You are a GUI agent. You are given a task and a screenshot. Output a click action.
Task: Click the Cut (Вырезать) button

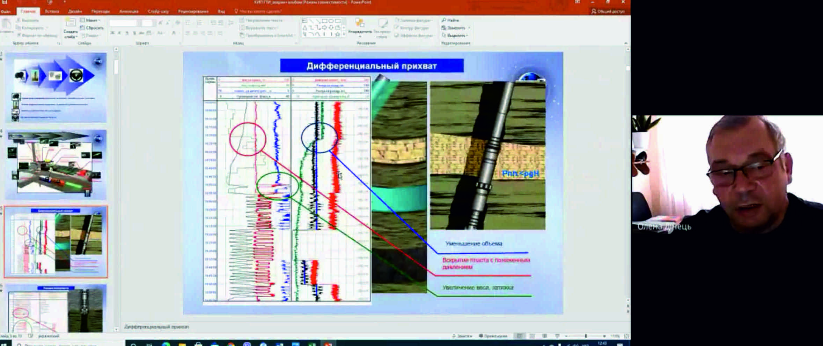click(28, 21)
